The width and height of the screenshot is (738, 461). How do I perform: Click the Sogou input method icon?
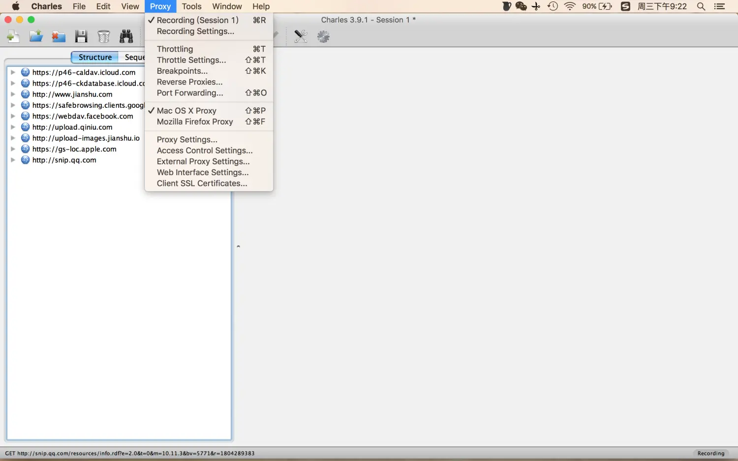click(x=625, y=6)
